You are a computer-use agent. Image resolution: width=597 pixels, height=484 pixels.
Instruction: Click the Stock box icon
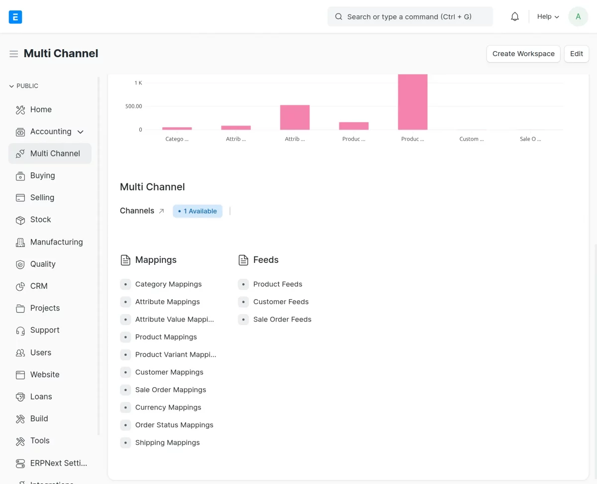click(20, 220)
